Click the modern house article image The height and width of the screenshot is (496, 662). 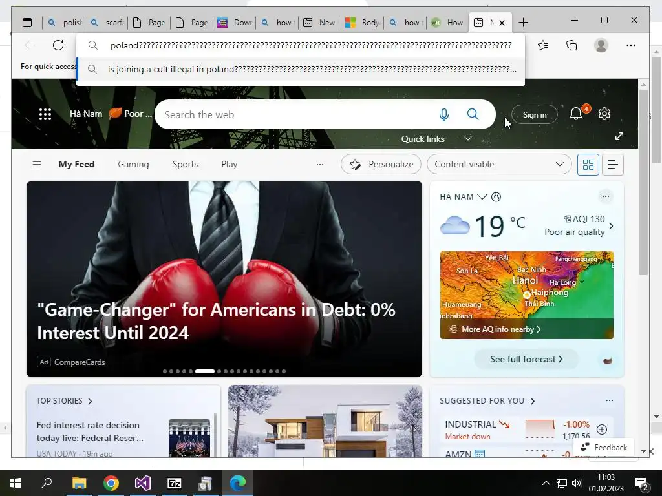[325, 421]
